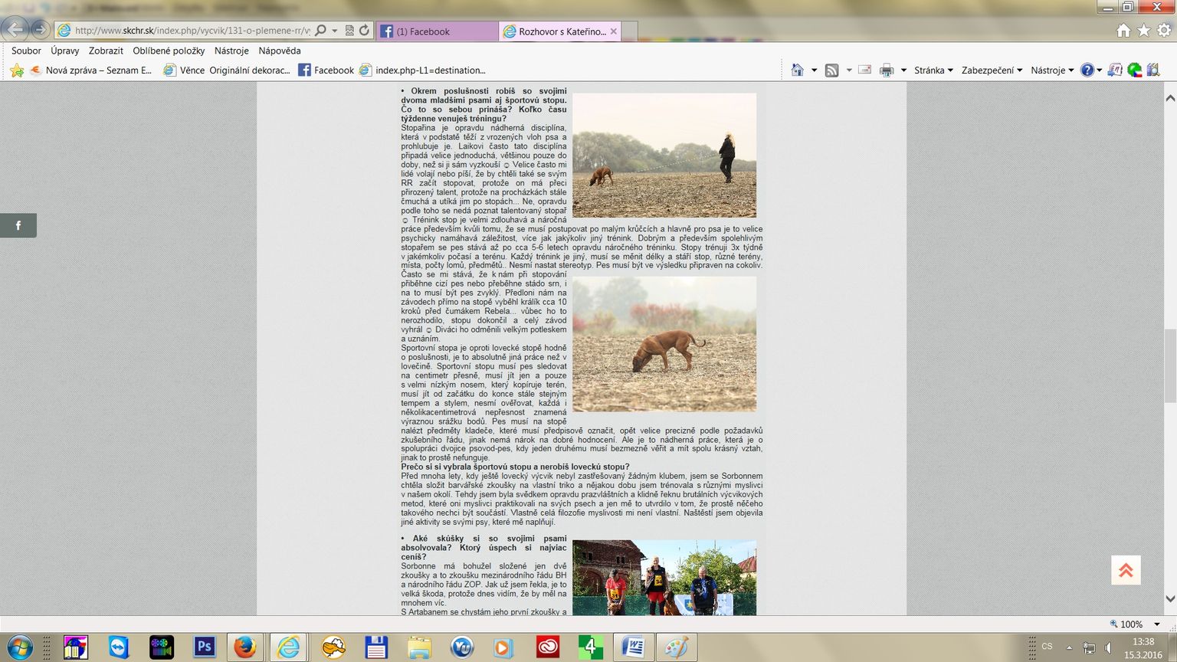
Task: Click the research books magnifier icon
Action: click(x=1153, y=70)
